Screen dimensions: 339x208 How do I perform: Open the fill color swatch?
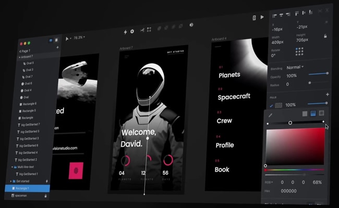279,106
